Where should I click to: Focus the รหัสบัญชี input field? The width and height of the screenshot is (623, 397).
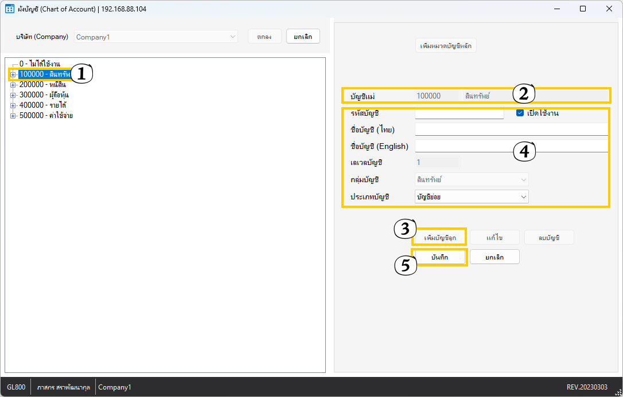pyautogui.click(x=459, y=113)
